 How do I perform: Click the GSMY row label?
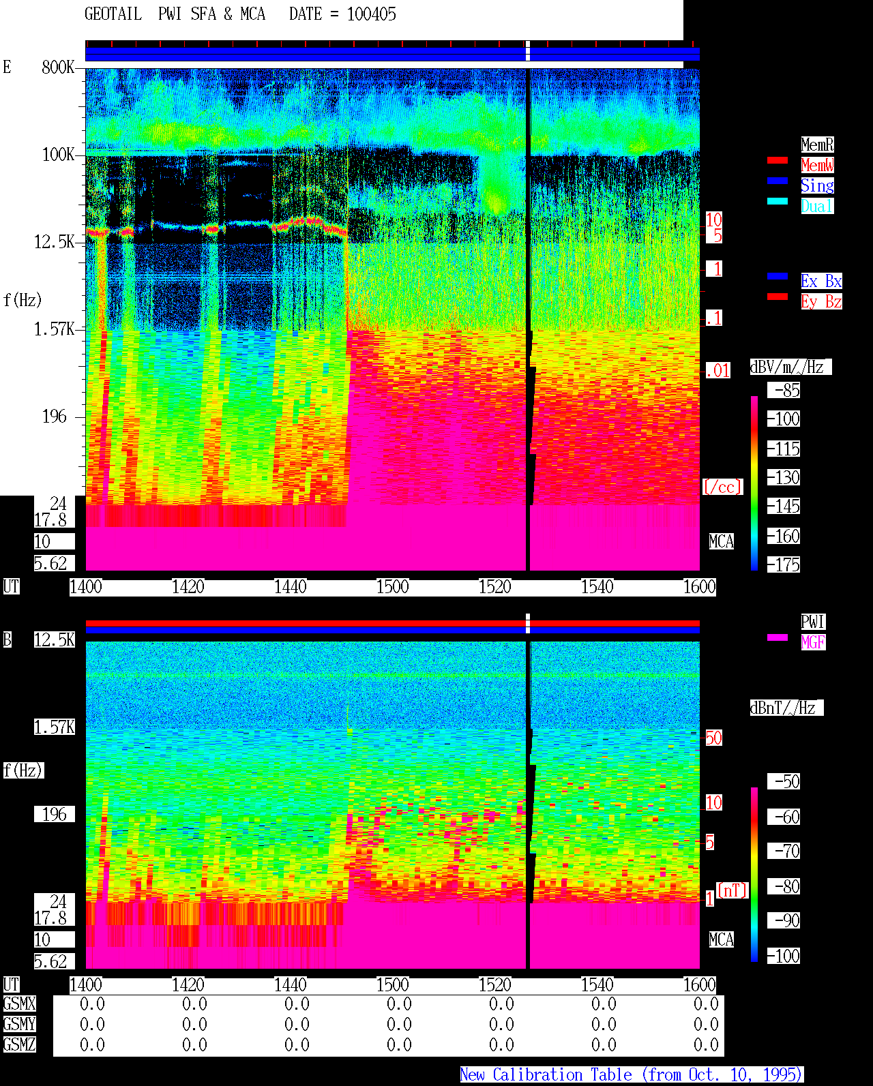click(x=19, y=1024)
